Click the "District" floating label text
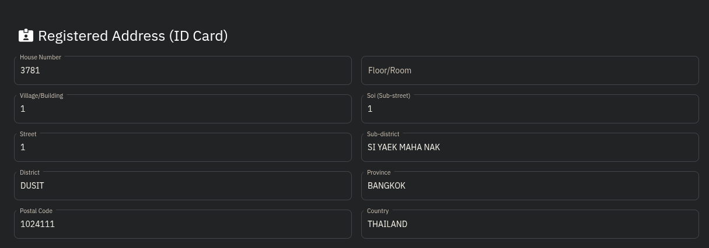Viewport: 709px width, 248px height. [30, 172]
